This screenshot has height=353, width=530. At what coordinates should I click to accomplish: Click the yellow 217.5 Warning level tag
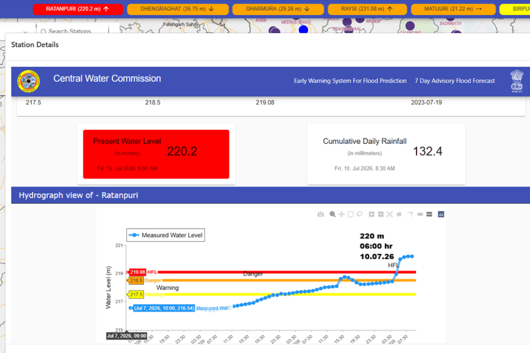(x=136, y=295)
